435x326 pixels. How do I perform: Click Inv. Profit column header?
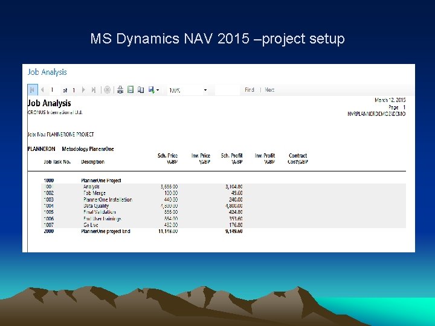point(265,159)
